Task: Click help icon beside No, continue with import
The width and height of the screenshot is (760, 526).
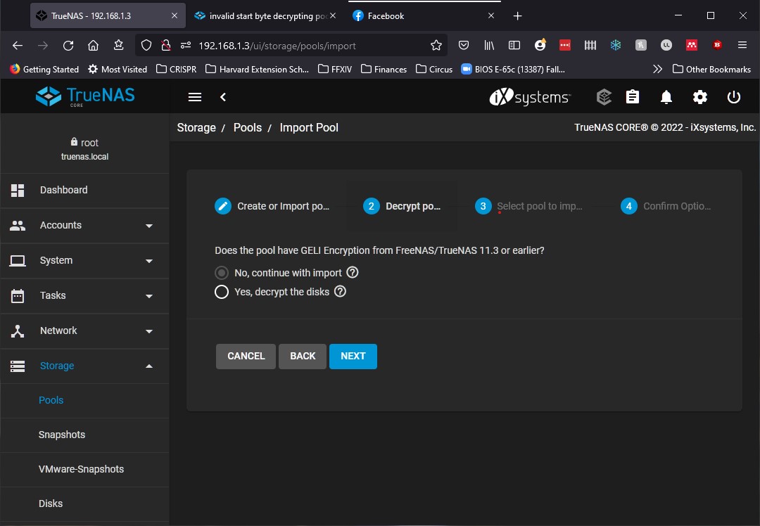Action: pyautogui.click(x=353, y=272)
